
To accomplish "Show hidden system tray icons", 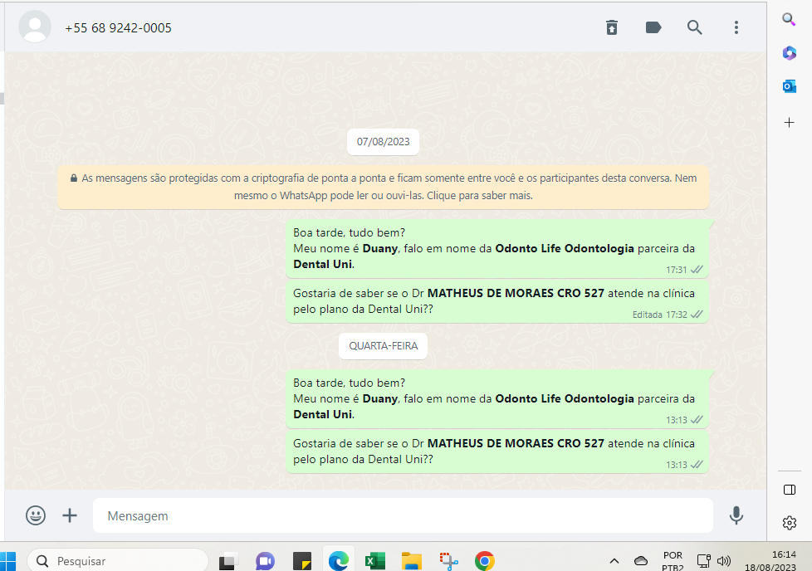I will click(614, 561).
